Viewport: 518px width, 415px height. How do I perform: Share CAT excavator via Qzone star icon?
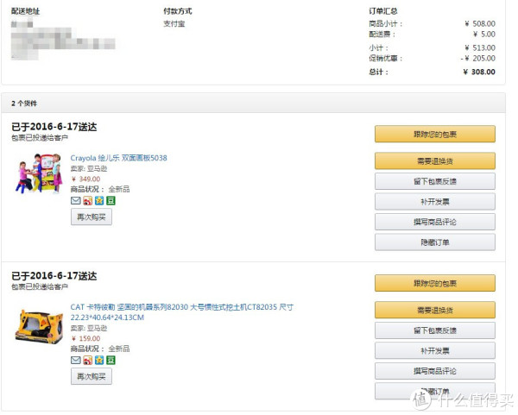pyautogui.click(x=99, y=360)
